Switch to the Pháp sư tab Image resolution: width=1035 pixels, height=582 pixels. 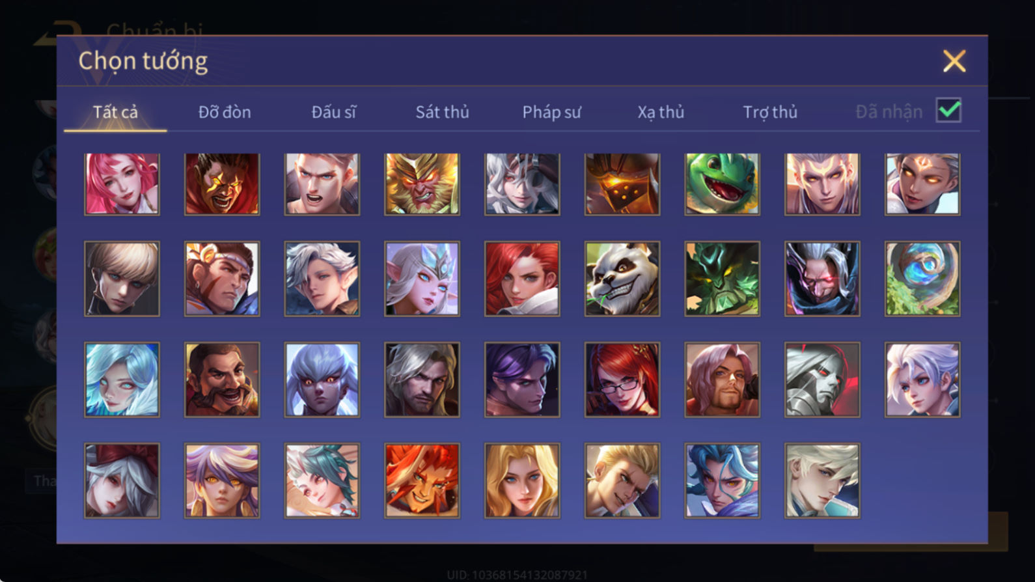coord(551,112)
